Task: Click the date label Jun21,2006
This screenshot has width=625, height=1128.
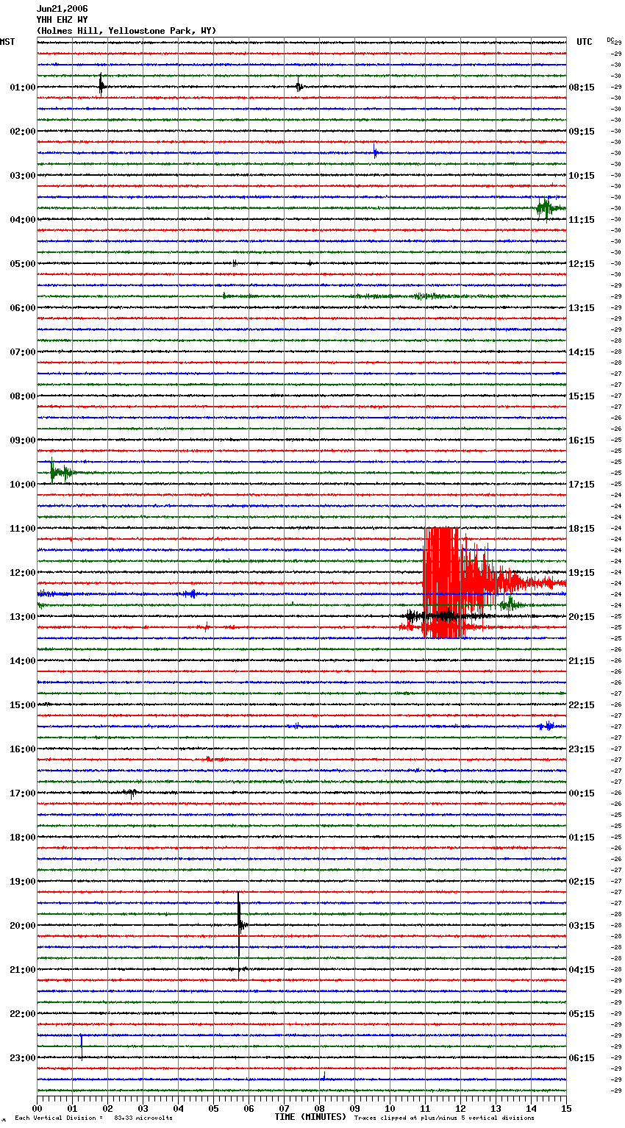Action: click(x=62, y=9)
